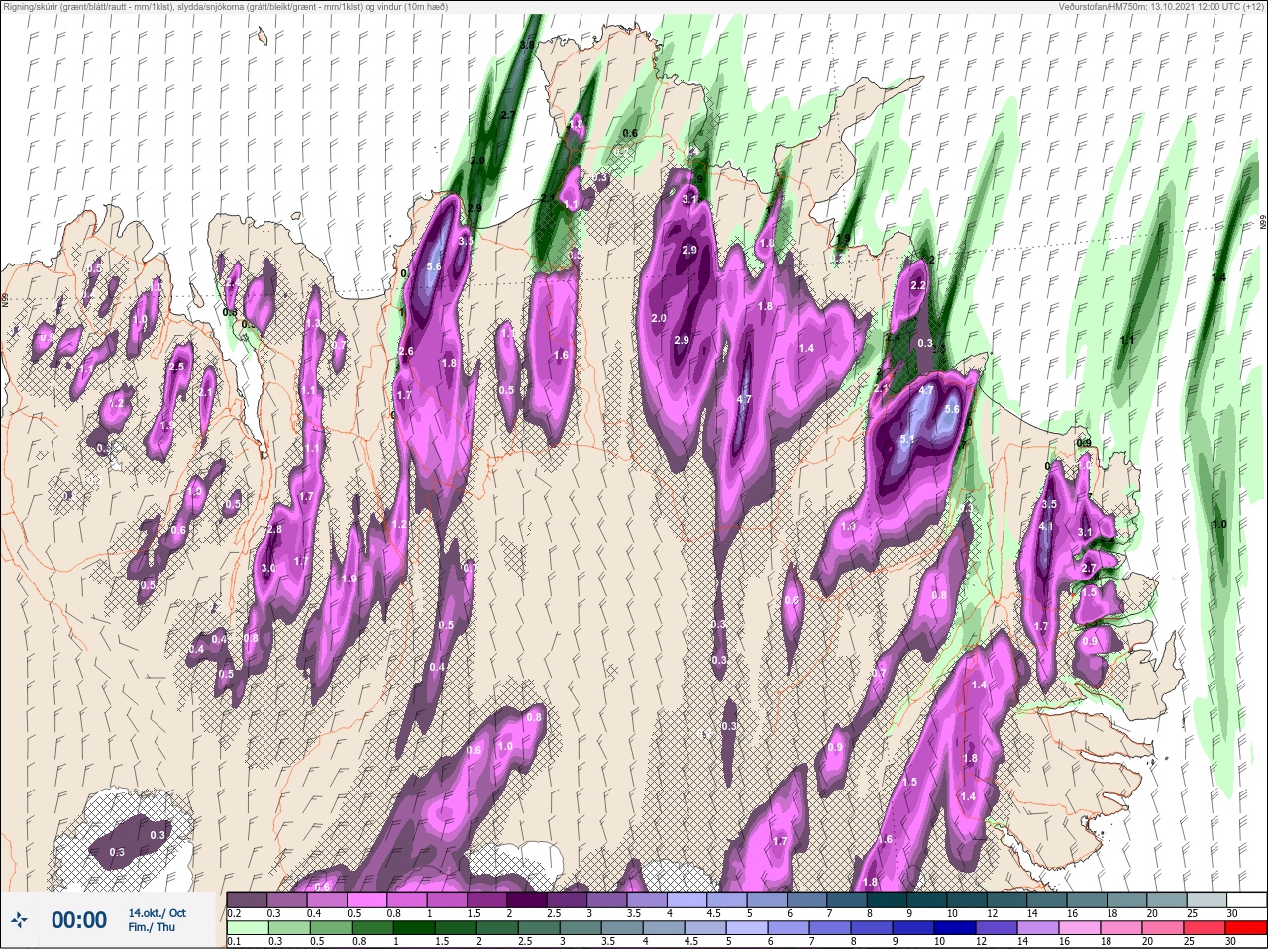Image resolution: width=1268 pixels, height=949 pixels.
Task: Click the '5.1' precipitation value on the map
Action: [x=907, y=439]
